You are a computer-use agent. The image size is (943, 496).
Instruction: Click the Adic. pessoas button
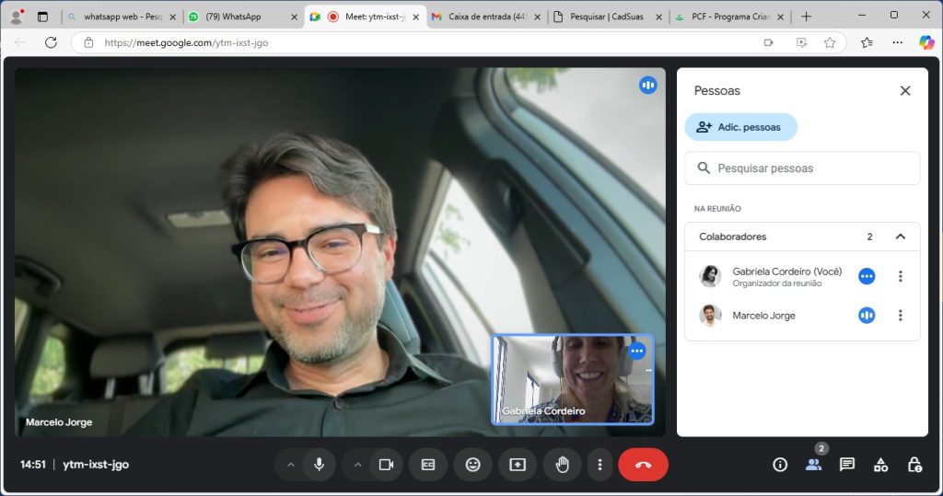pyautogui.click(x=740, y=127)
